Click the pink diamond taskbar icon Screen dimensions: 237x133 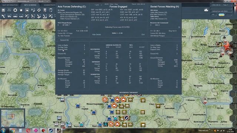click(x=36, y=130)
